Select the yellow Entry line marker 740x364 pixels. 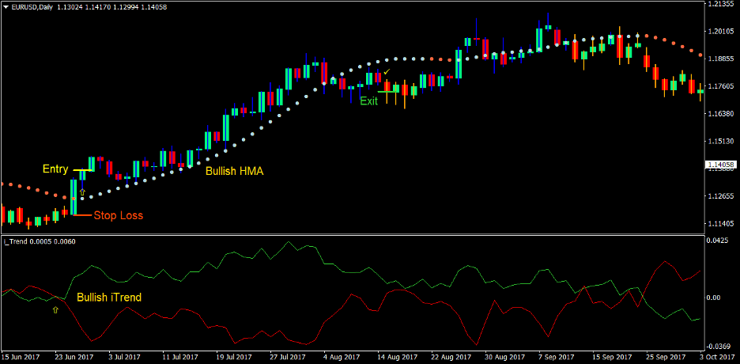click(x=82, y=170)
